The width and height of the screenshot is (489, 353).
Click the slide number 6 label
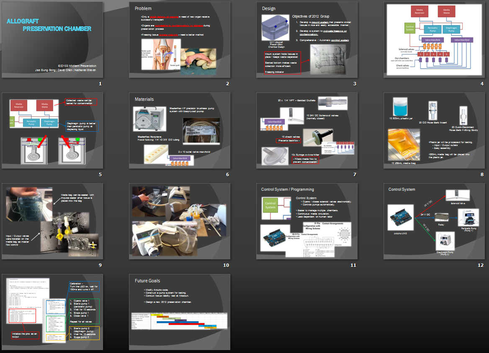click(227, 174)
